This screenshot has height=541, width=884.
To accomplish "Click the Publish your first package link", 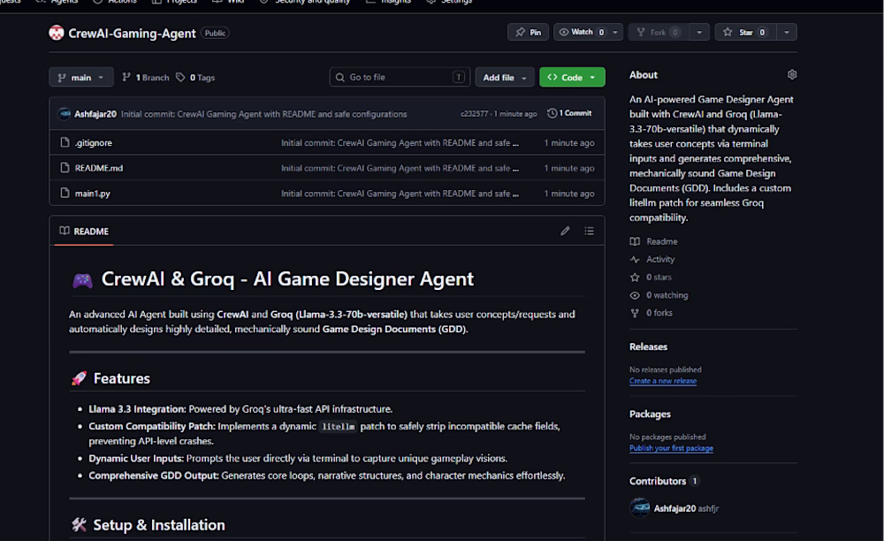I will [671, 448].
